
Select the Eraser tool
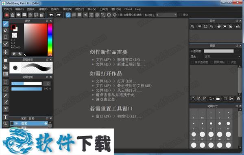tap(6, 31)
